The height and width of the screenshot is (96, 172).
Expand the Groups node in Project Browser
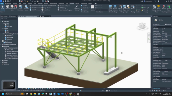[1, 62]
